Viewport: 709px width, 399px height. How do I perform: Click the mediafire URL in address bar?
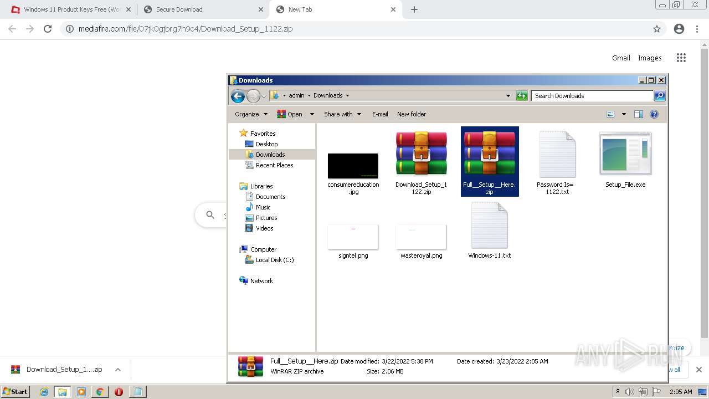coord(186,29)
